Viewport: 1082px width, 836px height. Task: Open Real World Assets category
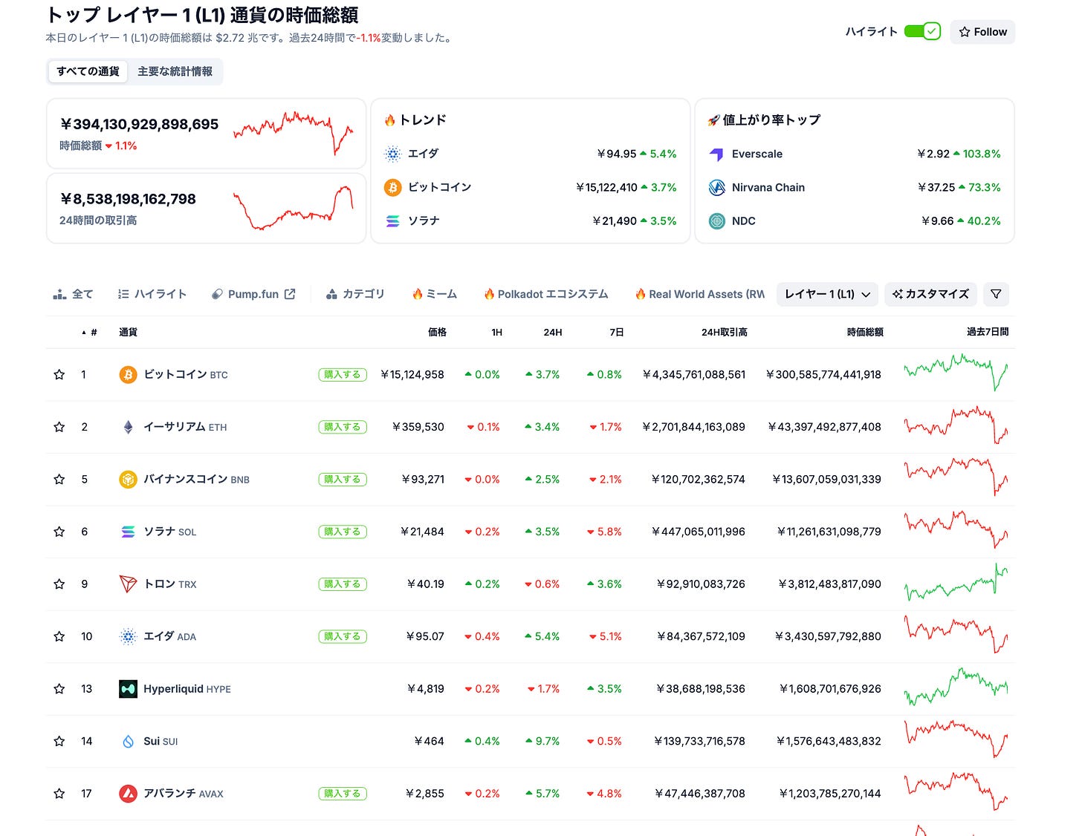coord(699,294)
